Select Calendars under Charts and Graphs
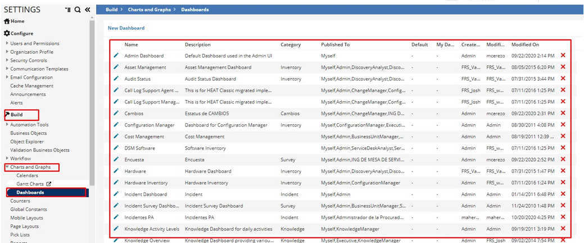 point(28,175)
